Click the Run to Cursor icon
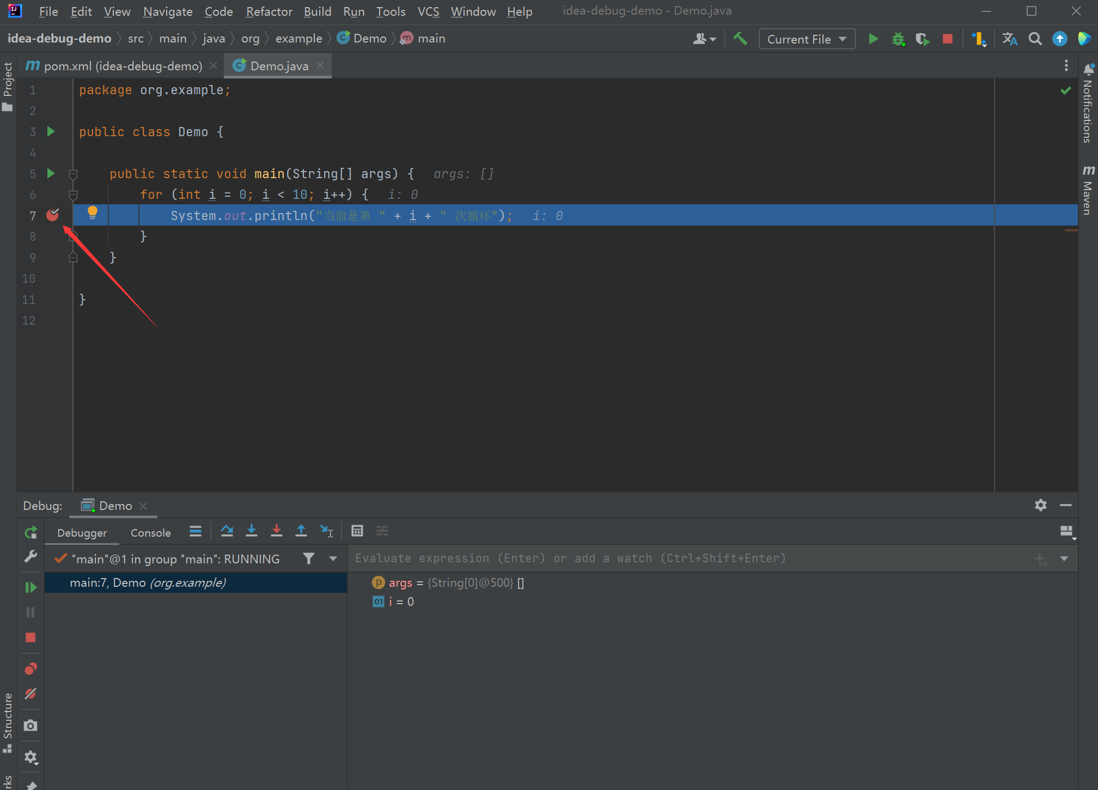 click(x=327, y=531)
